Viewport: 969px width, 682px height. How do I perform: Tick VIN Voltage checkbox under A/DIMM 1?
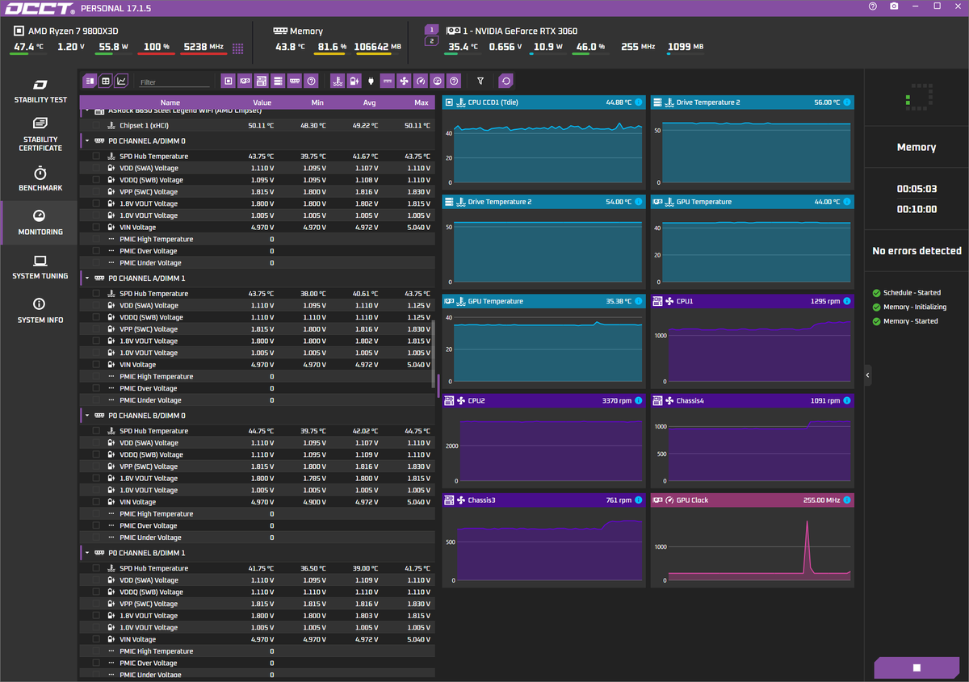[x=96, y=365]
